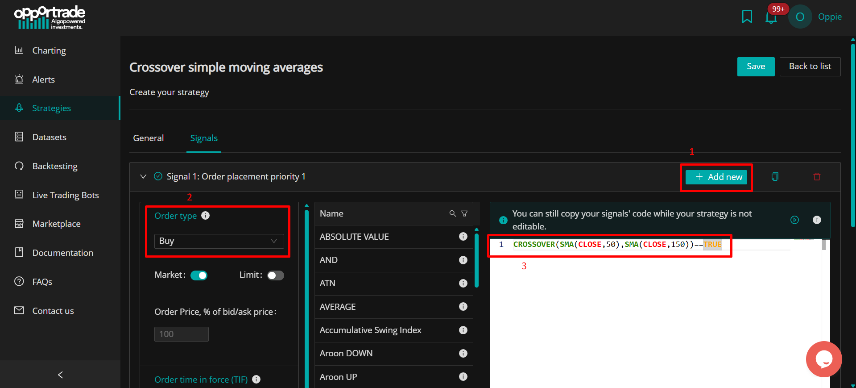
Task: Open code editor info icon
Action: (817, 220)
